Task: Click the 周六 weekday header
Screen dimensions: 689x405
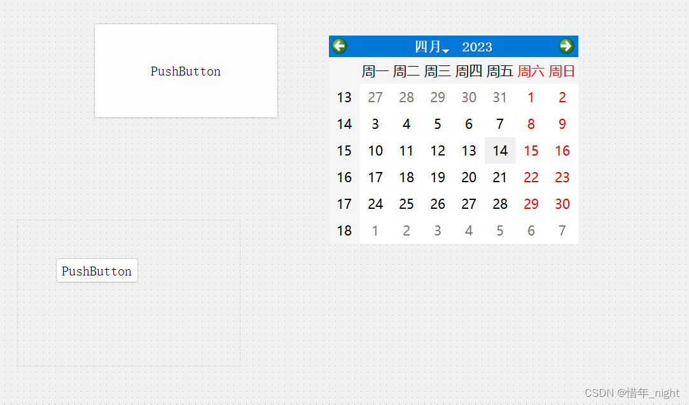Action: point(531,71)
